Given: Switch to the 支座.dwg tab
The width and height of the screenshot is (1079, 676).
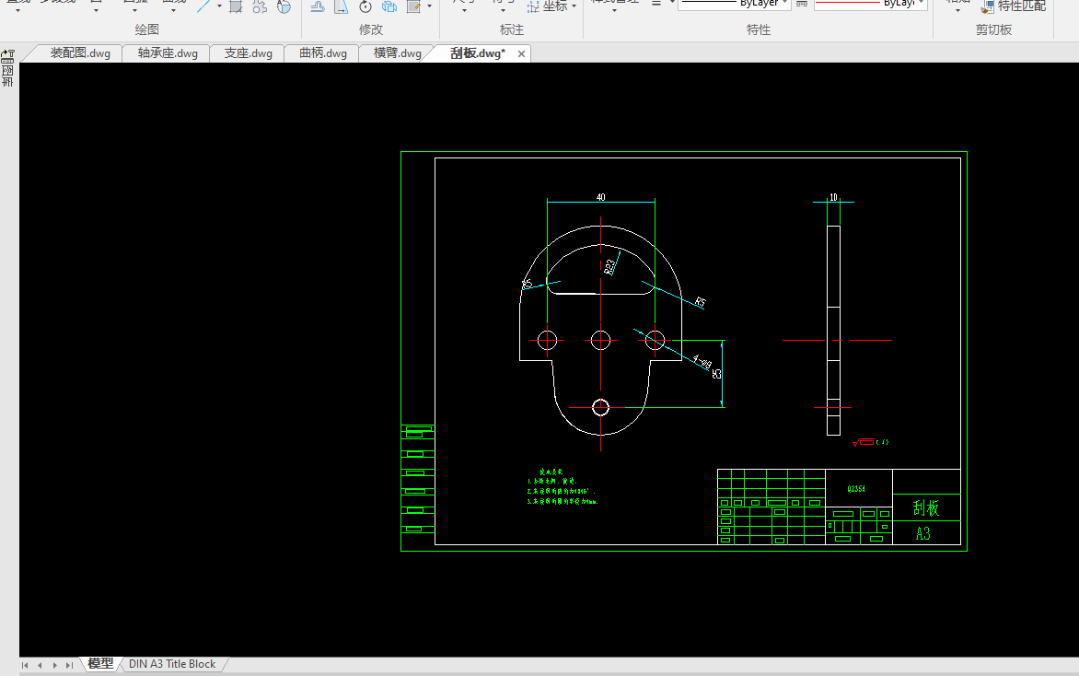Looking at the screenshot, I should 248,53.
